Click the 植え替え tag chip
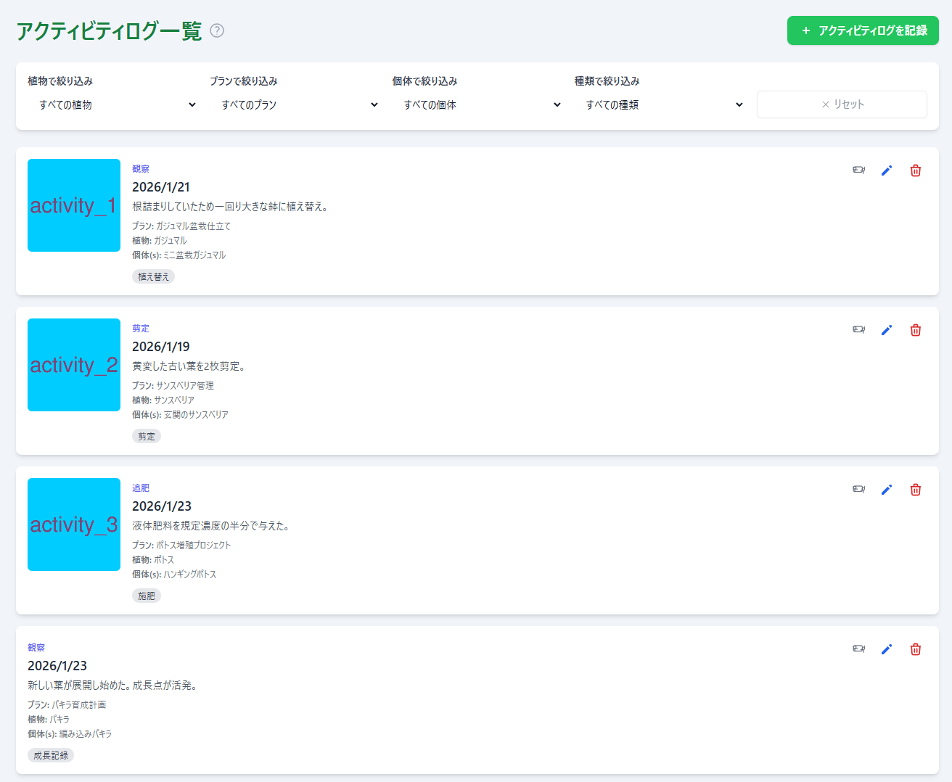 pyautogui.click(x=153, y=276)
